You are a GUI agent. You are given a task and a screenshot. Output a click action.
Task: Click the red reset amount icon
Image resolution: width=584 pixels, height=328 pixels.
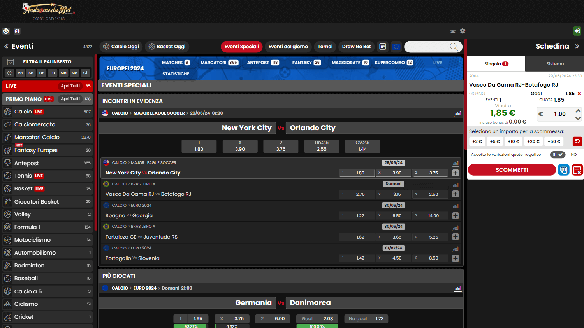[x=577, y=141]
